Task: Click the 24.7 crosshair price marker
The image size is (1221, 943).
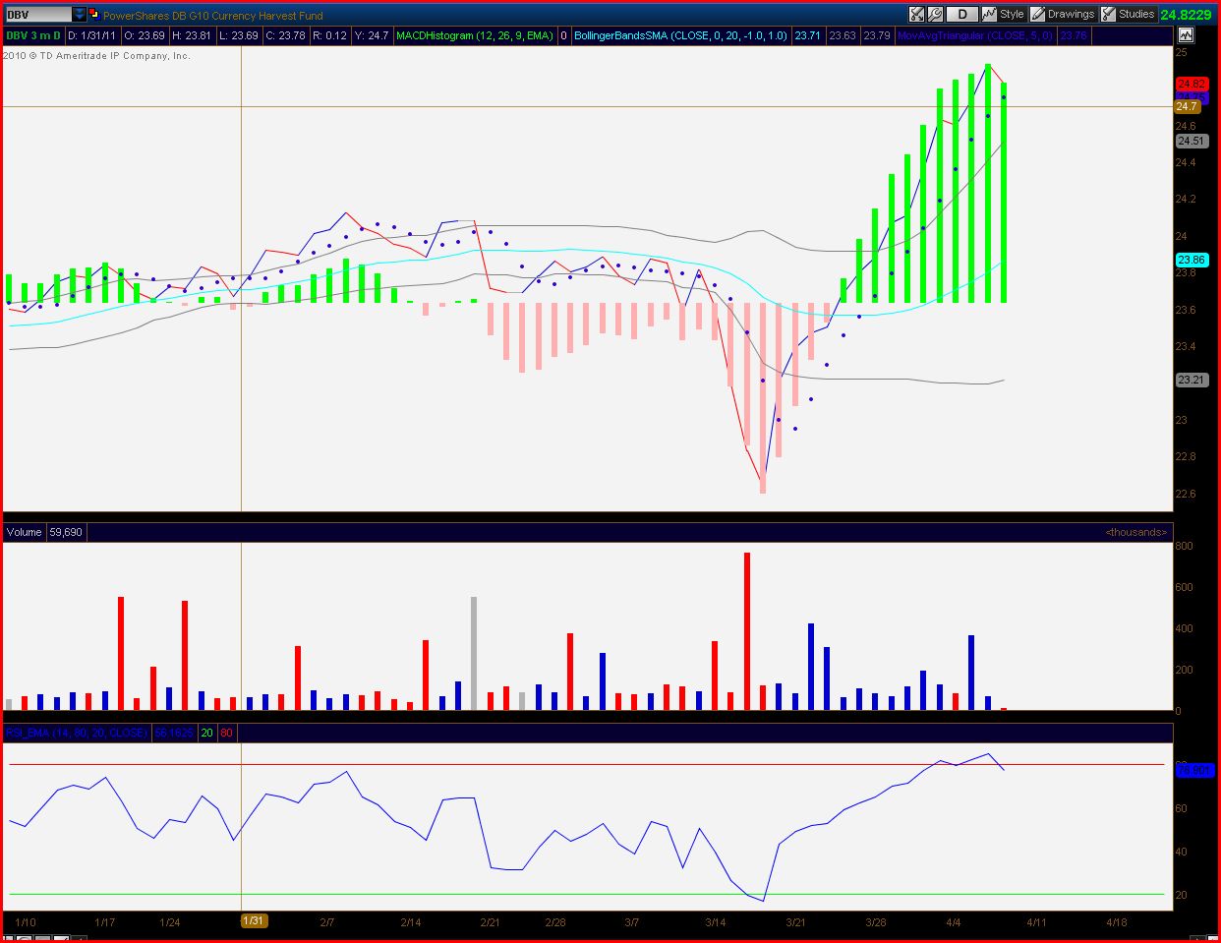Action: (x=1188, y=106)
